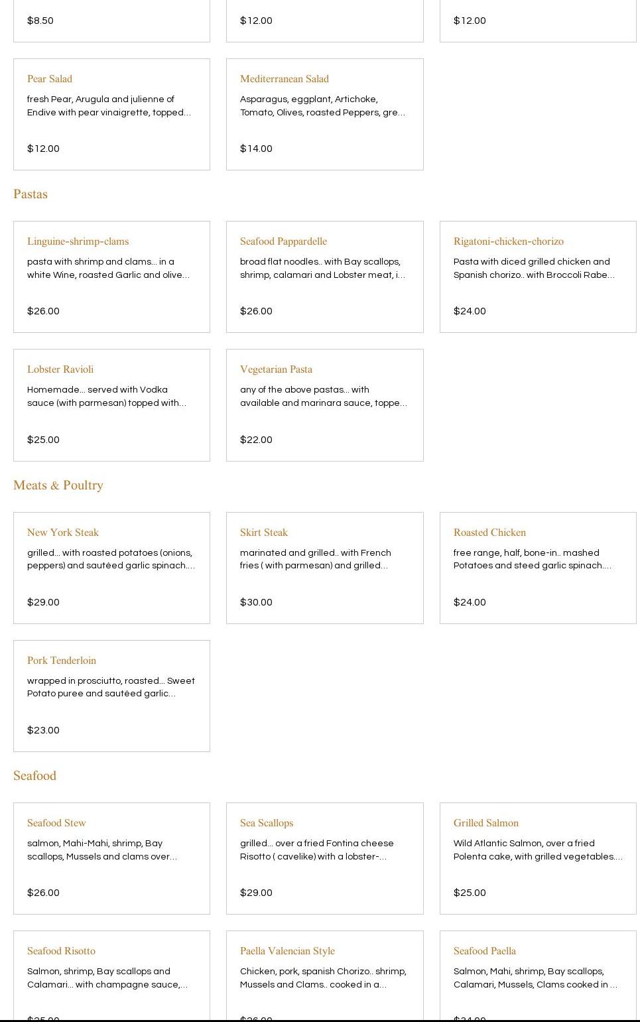This screenshot has width=640, height=1022.
Task: Open the Seafood Paella item
Action: click(x=485, y=951)
